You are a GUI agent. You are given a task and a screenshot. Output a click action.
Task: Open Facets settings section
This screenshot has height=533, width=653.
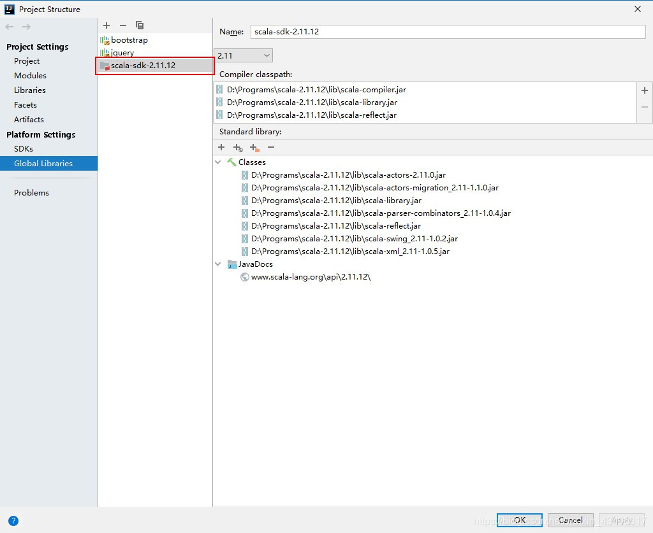click(x=26, y=105)
